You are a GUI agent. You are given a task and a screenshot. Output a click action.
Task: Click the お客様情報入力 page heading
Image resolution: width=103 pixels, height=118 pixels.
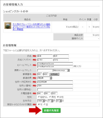click(x=13, y=4)
